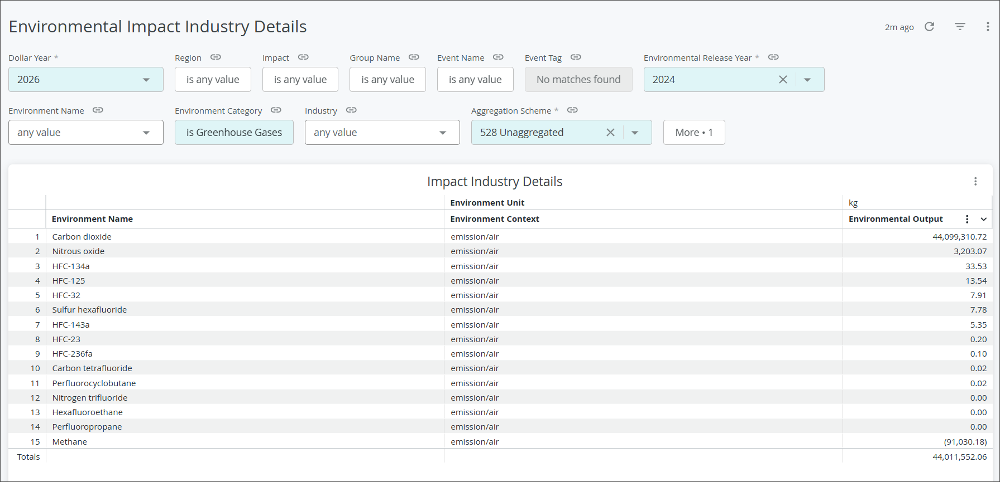1000x482 pixels.
Task: Click the More • 1 filters button
Action: (x=694, y=133)
